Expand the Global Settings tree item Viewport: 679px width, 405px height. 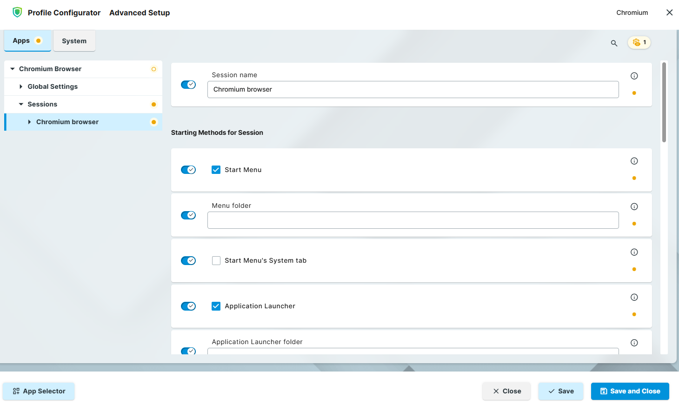pyautogui.click(x=21, y=86)
